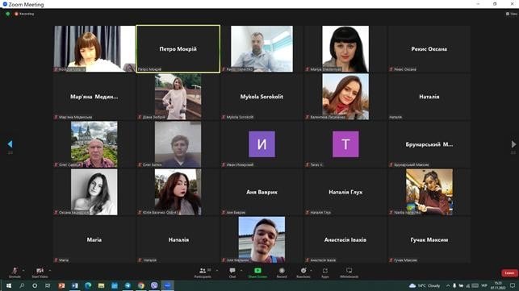Click the green encryption shield icon
The image size is (519, 291).
coord(7,14)
